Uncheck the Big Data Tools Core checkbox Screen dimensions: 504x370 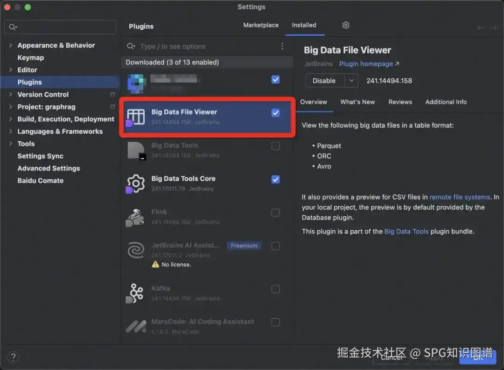pos(275,179)
